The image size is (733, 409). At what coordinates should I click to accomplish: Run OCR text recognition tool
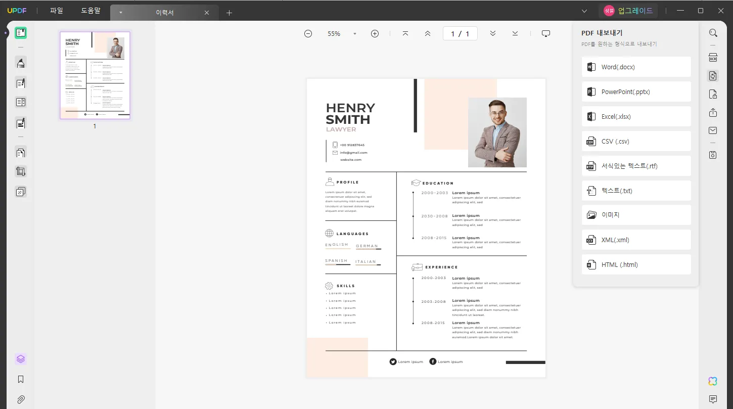tap(713, 57)
